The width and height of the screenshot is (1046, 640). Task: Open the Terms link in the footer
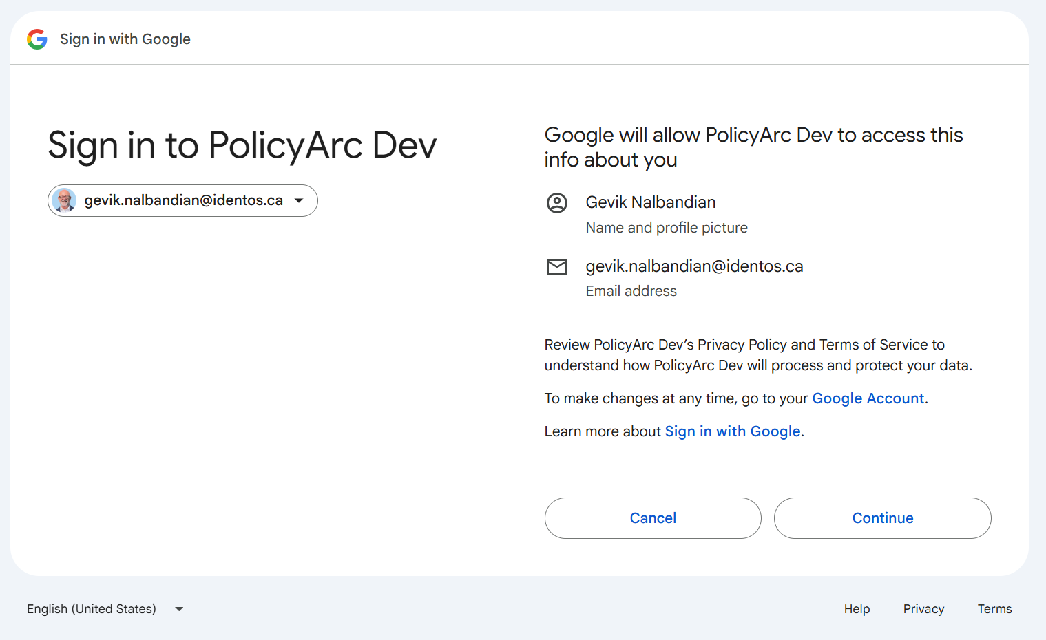click(x=995, y=609)
